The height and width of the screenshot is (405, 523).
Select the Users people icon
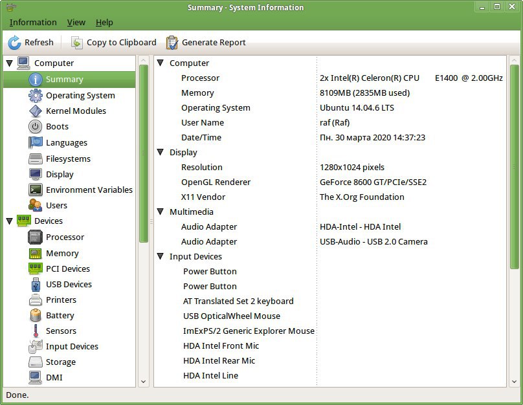(36, 205)
